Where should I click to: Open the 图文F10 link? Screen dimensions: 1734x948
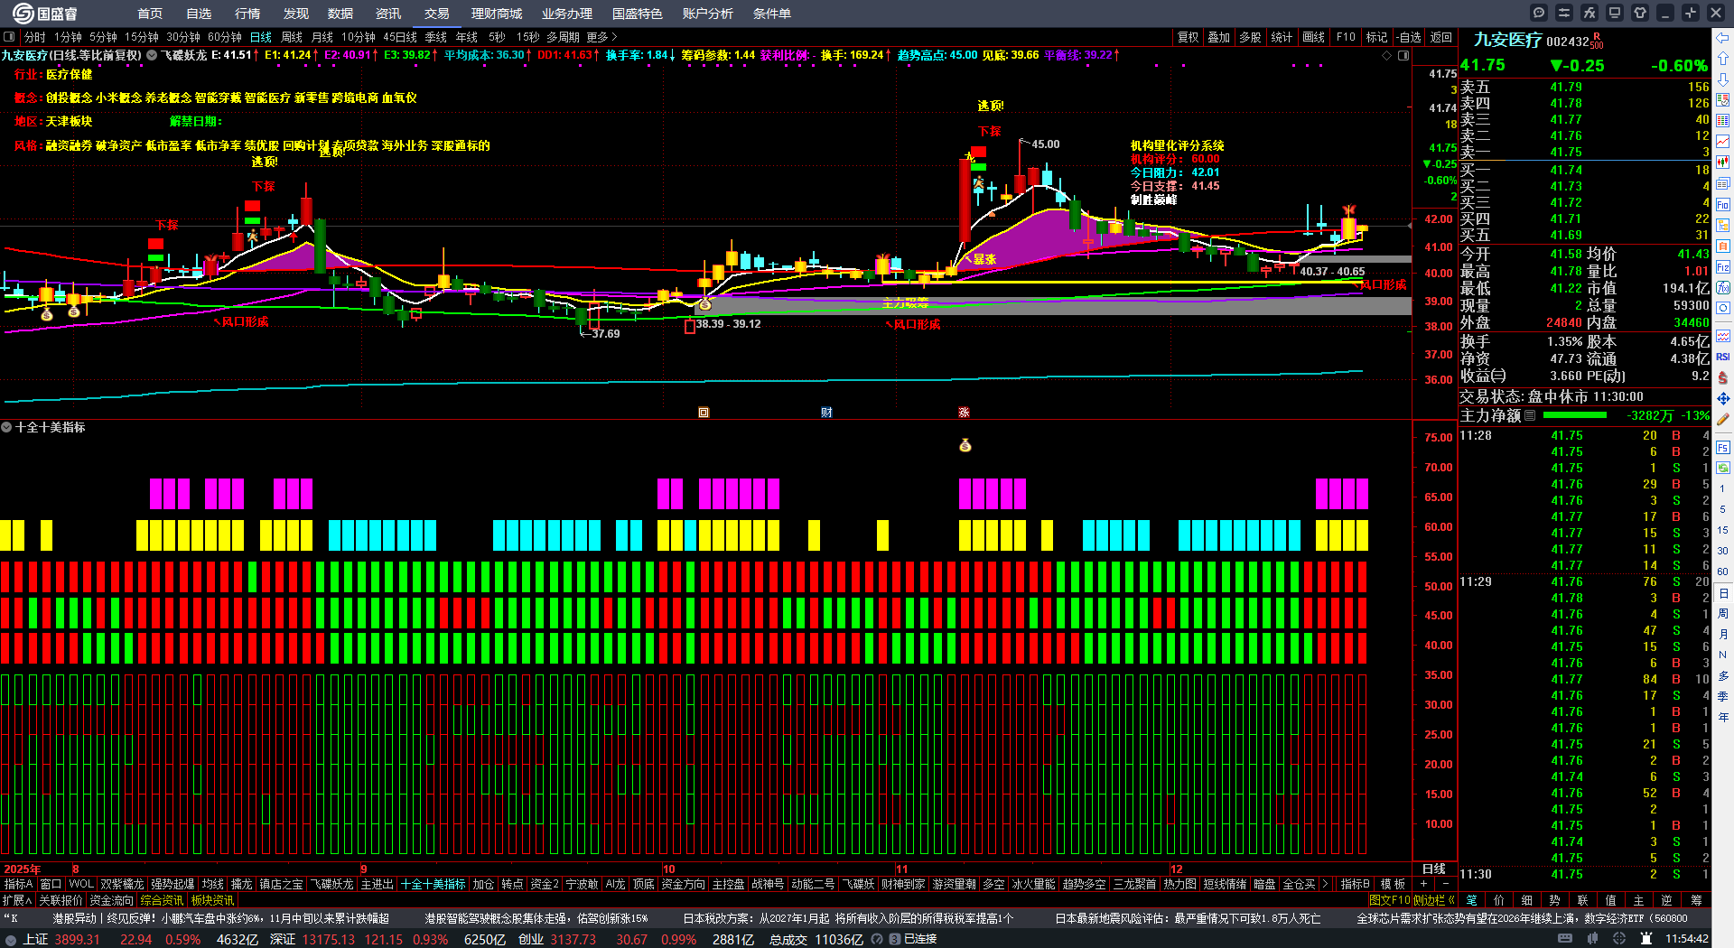pos(1390,900)
